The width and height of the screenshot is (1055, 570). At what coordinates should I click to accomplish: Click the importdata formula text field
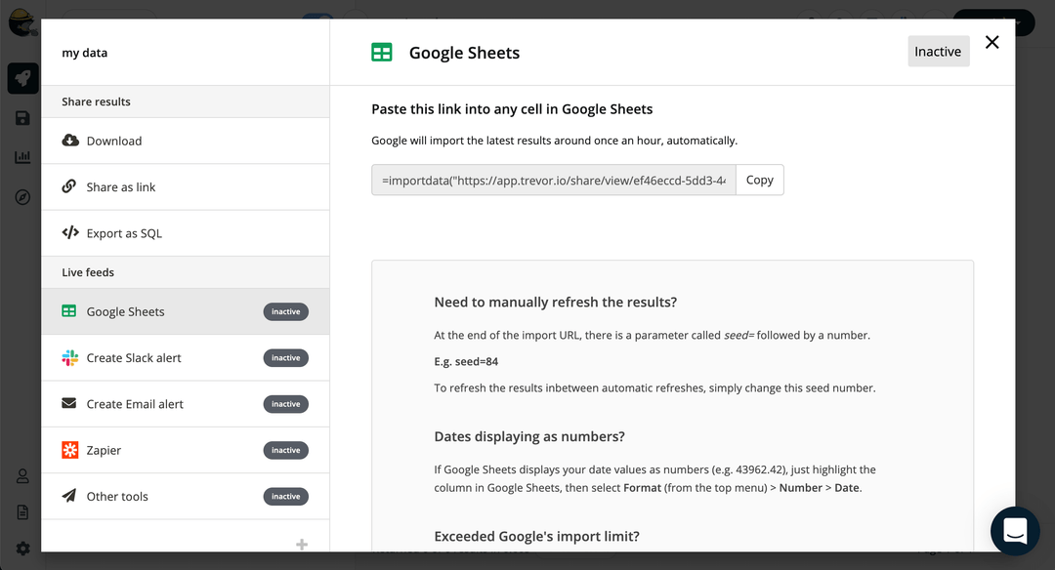point(550,180)
